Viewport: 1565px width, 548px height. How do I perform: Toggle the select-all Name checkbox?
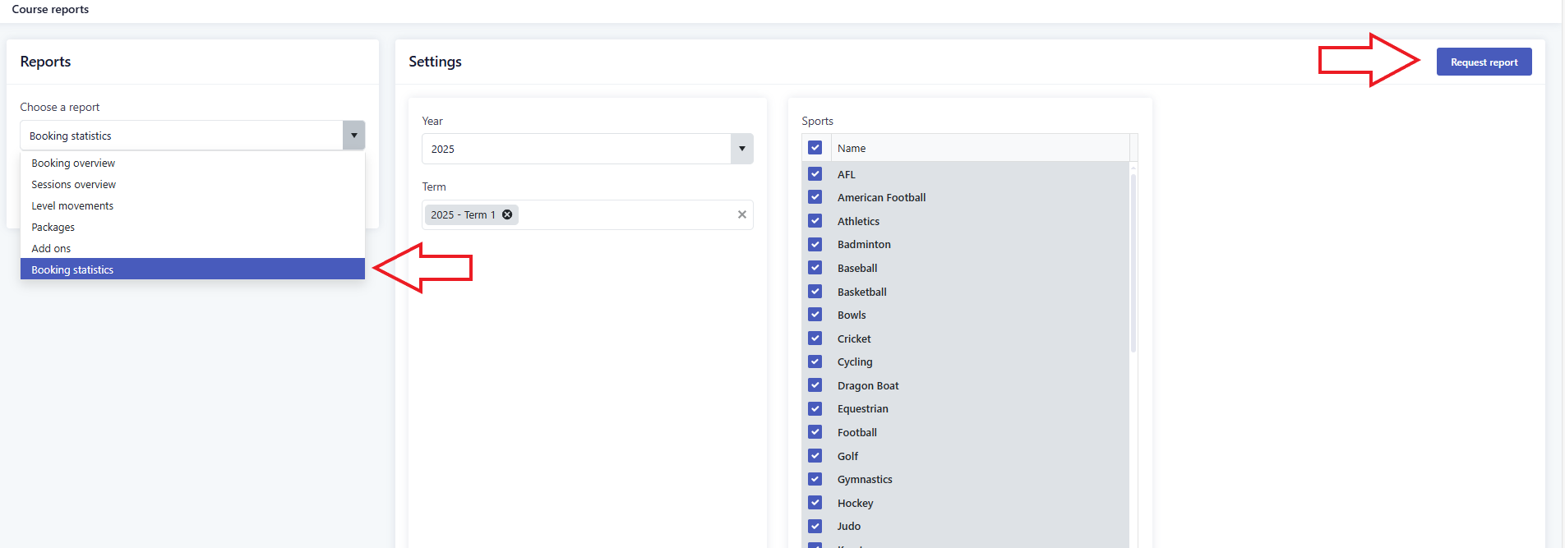point(815,148)
